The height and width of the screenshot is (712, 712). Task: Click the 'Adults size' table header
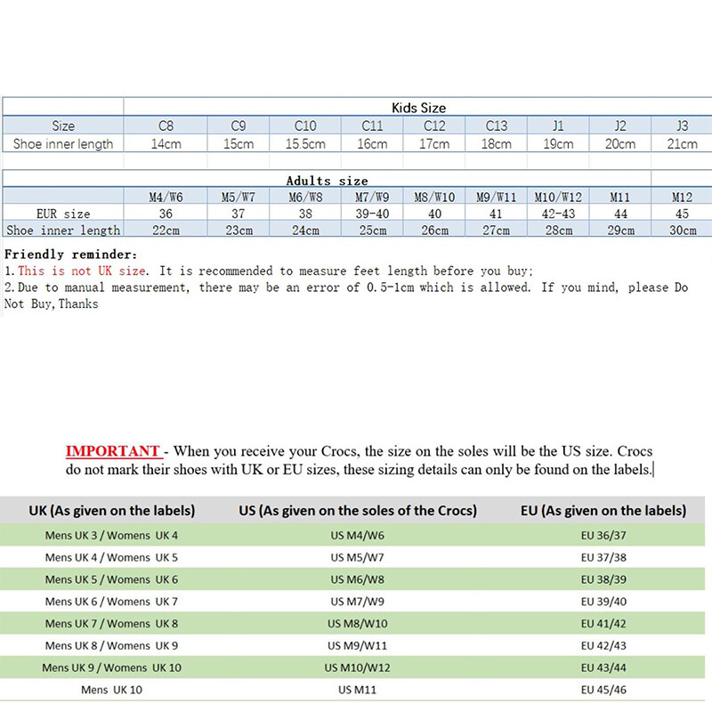[x=327, y=181]
